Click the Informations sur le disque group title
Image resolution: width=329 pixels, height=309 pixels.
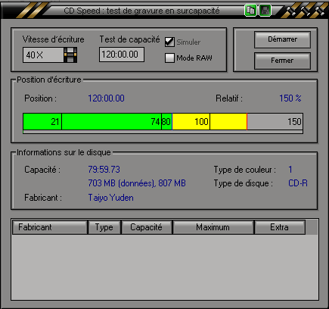point(64,152)
